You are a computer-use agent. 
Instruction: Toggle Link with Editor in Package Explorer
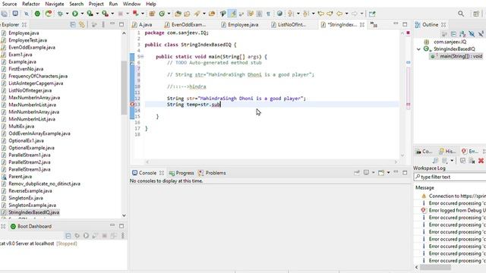(82, 24)
